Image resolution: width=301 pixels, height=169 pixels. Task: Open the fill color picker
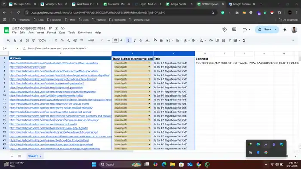pyautogui.click(x=155, y=40)
